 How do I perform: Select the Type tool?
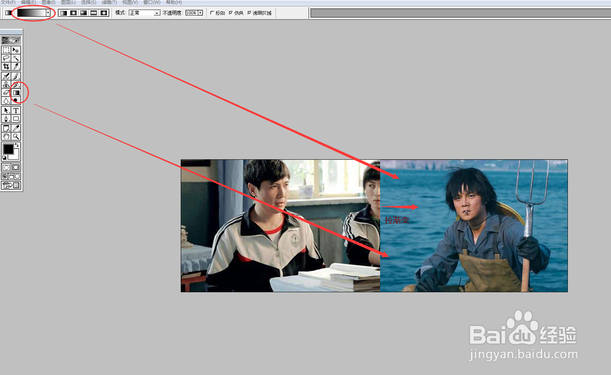click(x=16, y=110)
